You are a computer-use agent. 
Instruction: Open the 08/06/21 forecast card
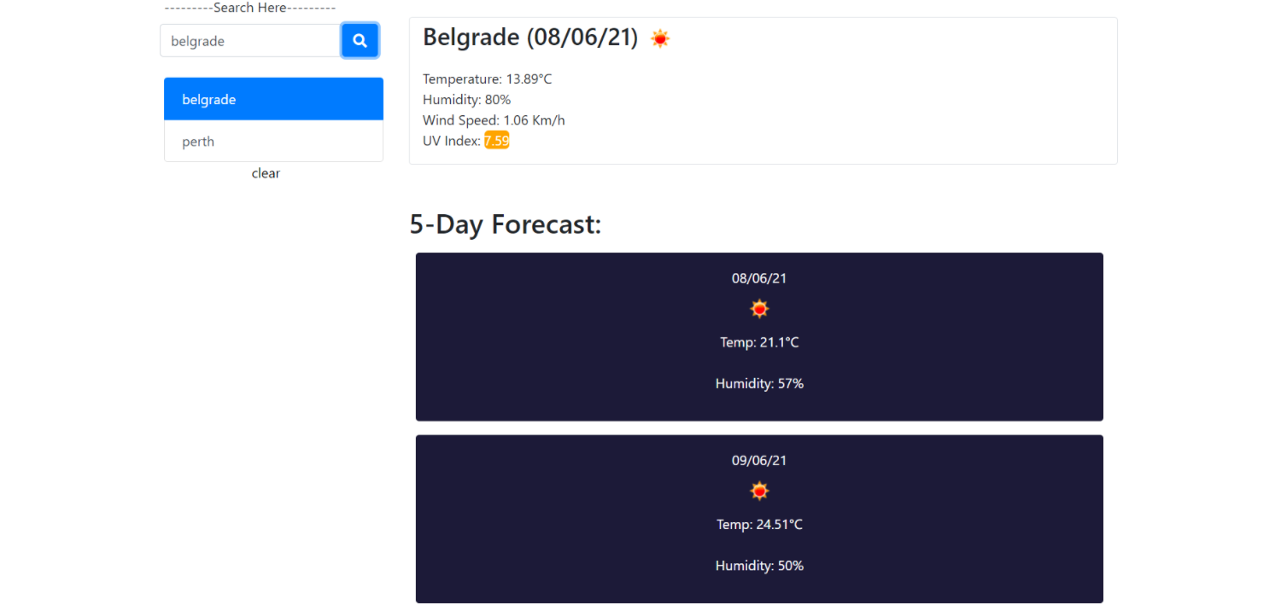click(x=758, y=336)
